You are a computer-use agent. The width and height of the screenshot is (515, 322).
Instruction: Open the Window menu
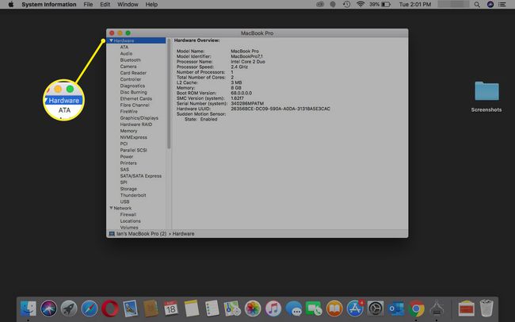[128, 4]
